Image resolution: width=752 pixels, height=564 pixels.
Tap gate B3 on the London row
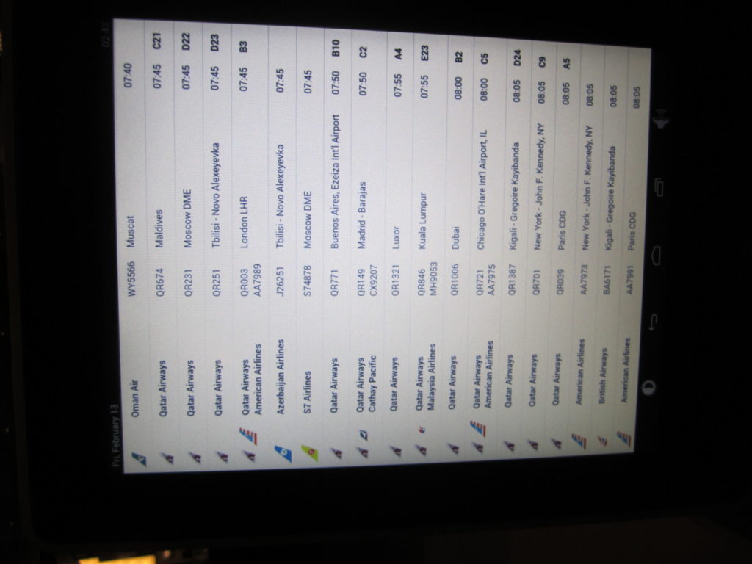[x=242, y=46]
